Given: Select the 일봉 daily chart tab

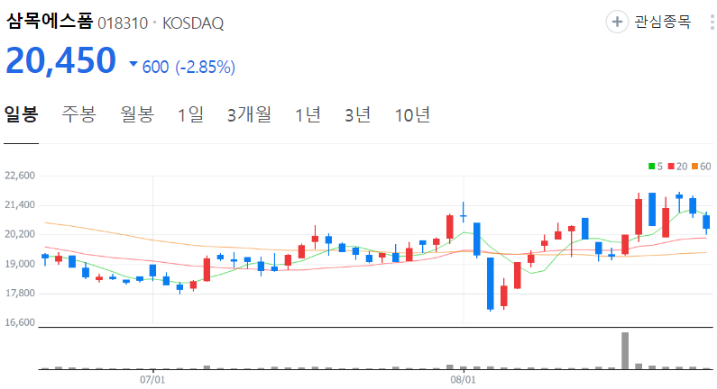Looking at the screenshot, I should tap(21, 114).
